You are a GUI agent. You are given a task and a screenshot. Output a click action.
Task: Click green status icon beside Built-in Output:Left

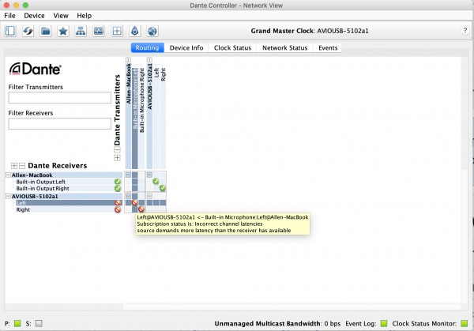tap(118, 182)
